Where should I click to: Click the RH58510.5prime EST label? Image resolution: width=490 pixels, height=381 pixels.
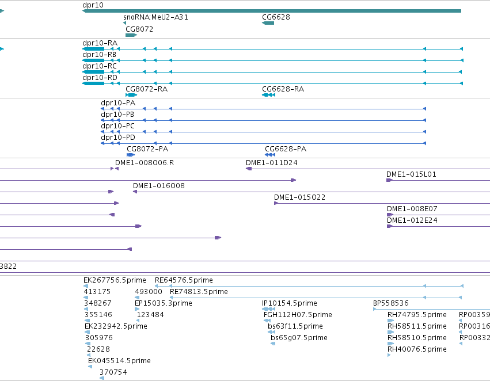point(417,338)
